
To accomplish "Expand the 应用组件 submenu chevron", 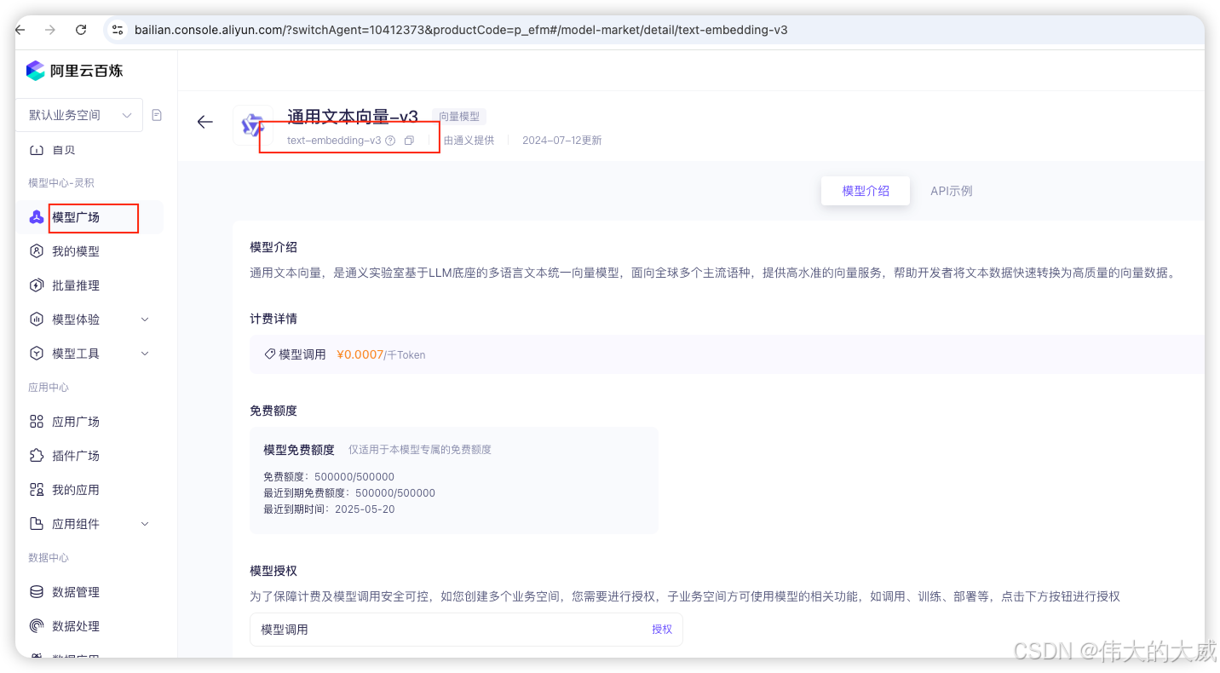I will point(144,524).
